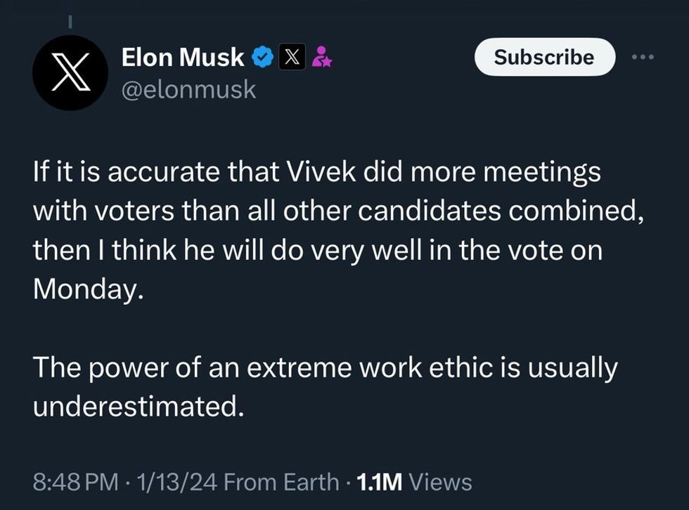Screen dimensions: 689x510
Task: Click the X square affiliate badge
Action: (290, 57)
